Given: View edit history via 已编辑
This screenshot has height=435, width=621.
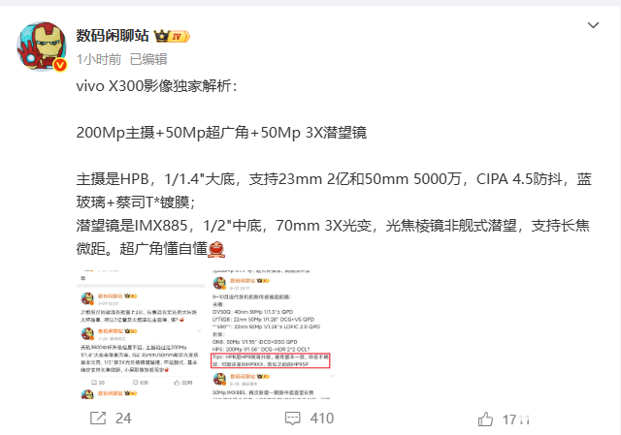Looking at the screenshot, I should click(148, 59).
